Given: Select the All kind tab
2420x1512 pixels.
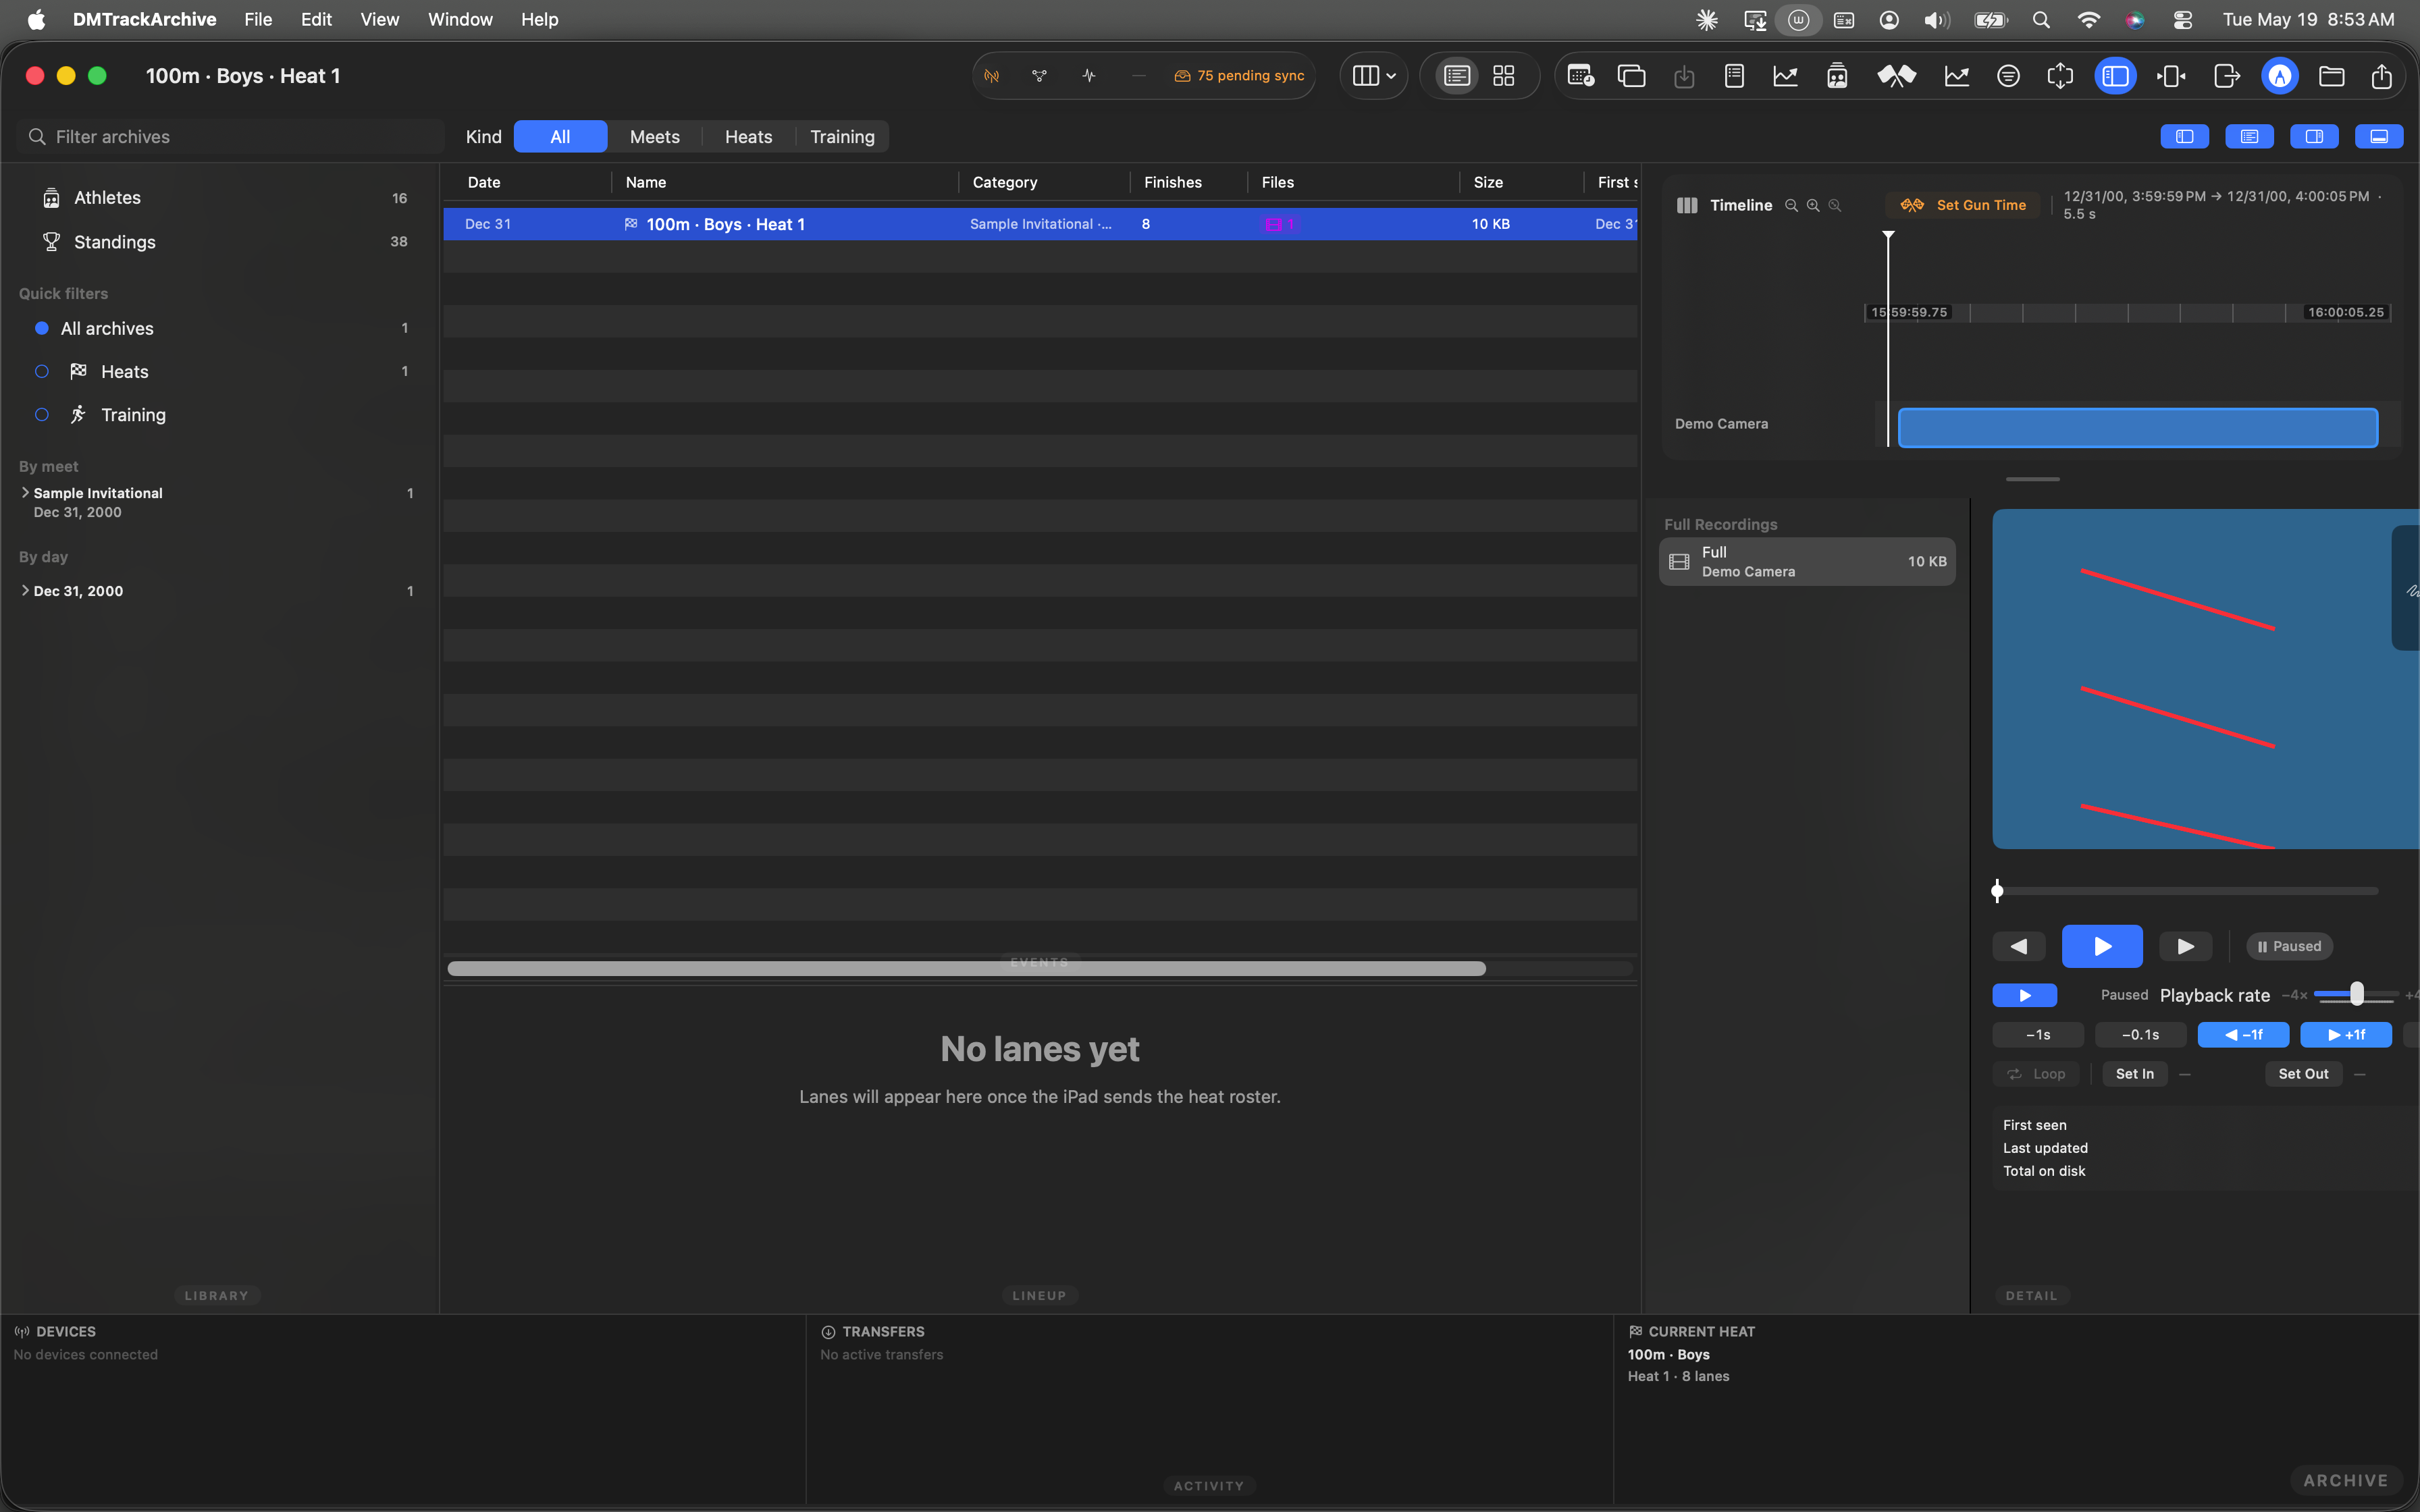Looking at the screenshot, I should click(x=560, y=137).
